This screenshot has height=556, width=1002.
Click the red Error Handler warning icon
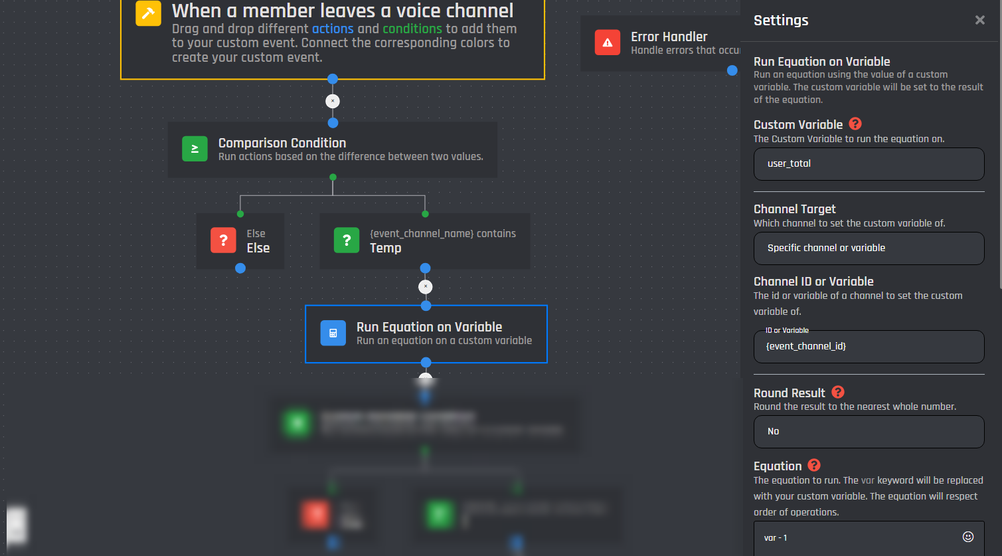coord(607,43)
